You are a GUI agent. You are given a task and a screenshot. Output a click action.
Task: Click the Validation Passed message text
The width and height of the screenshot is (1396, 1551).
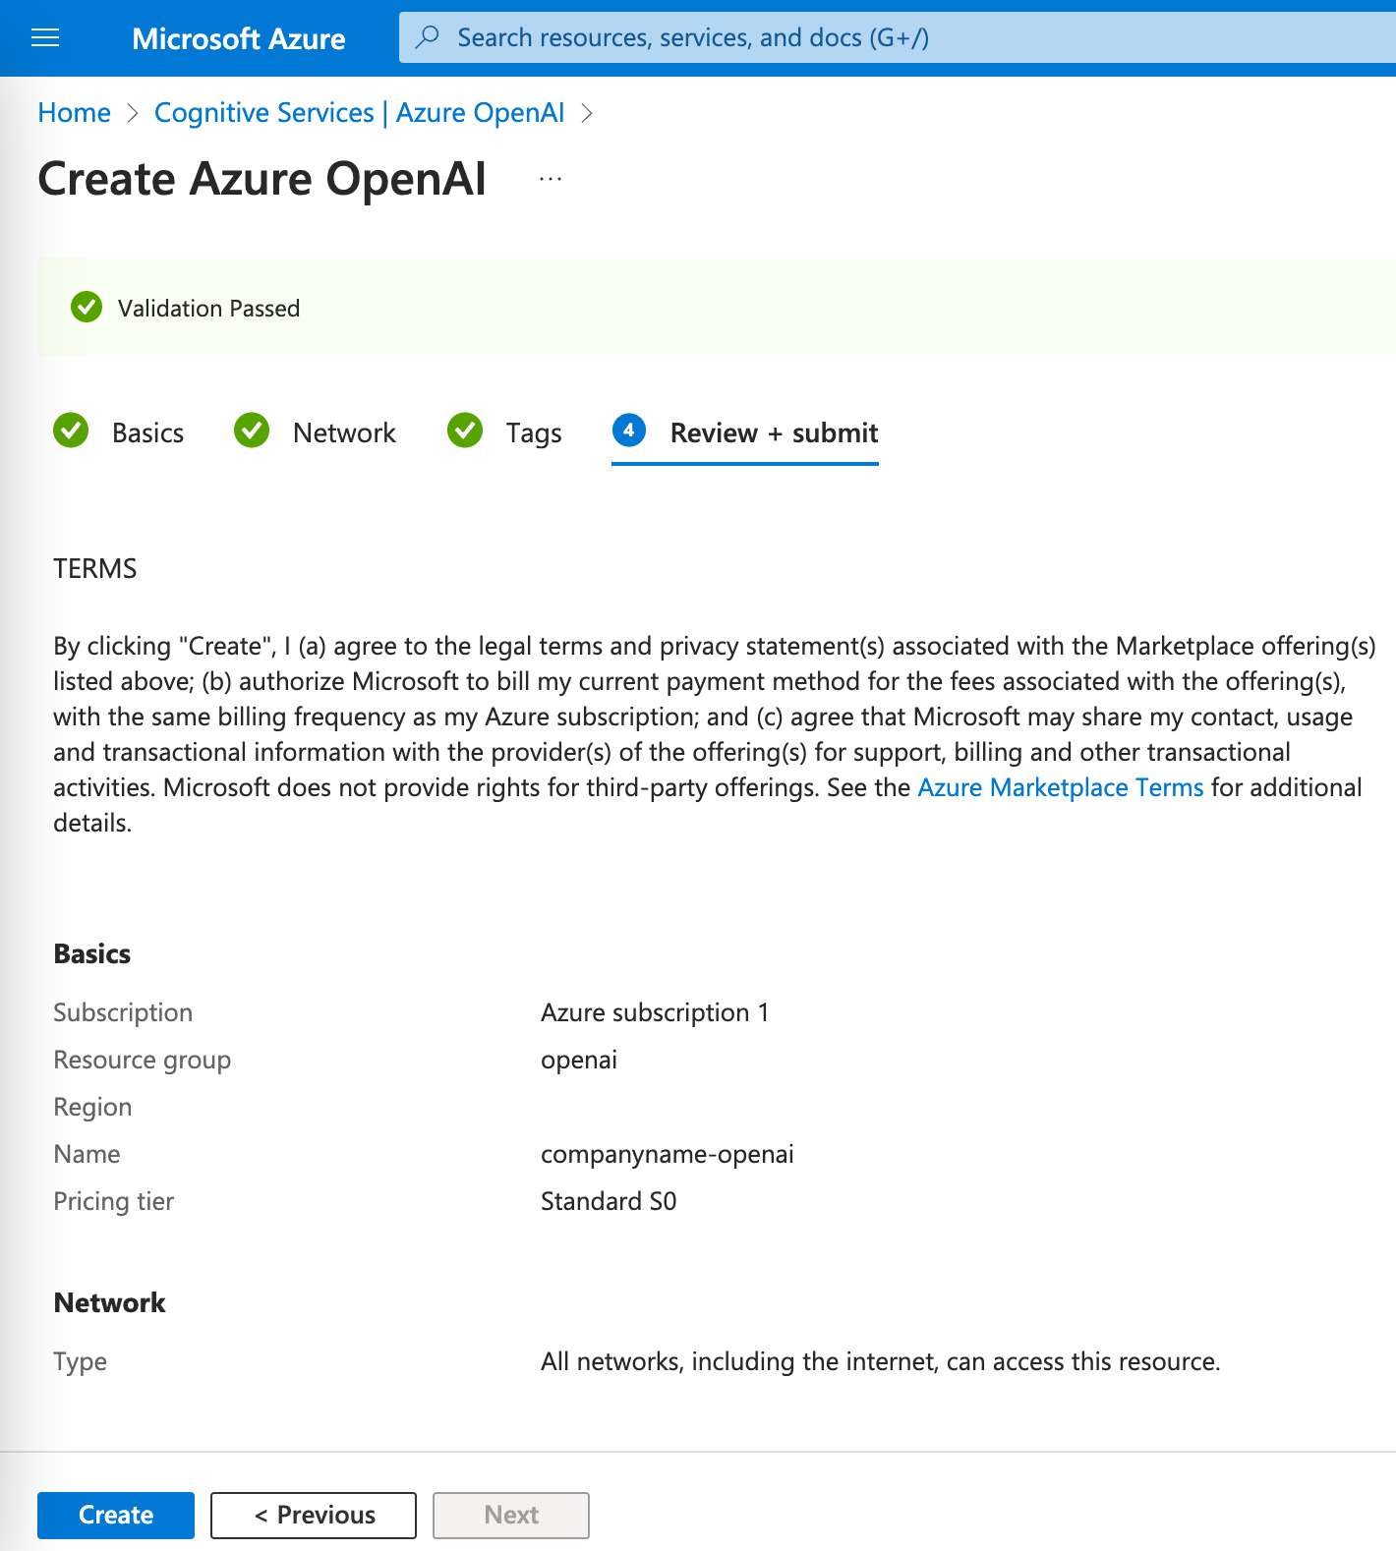pos(208,309)
